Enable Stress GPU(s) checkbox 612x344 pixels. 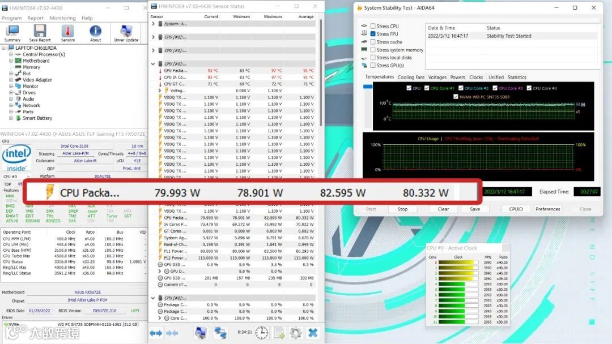point(373,66)
